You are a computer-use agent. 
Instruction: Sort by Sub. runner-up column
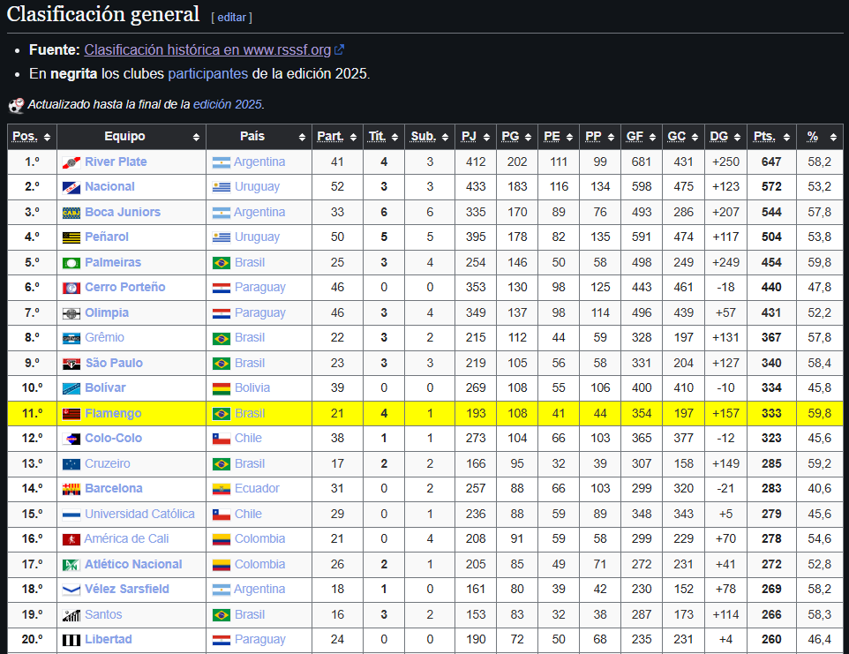click(x=430, y=137)
